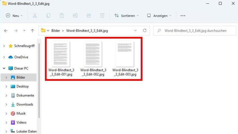Click the Rename icon in toolbar
Screen dimensions: 238x134
pos(75,16)
